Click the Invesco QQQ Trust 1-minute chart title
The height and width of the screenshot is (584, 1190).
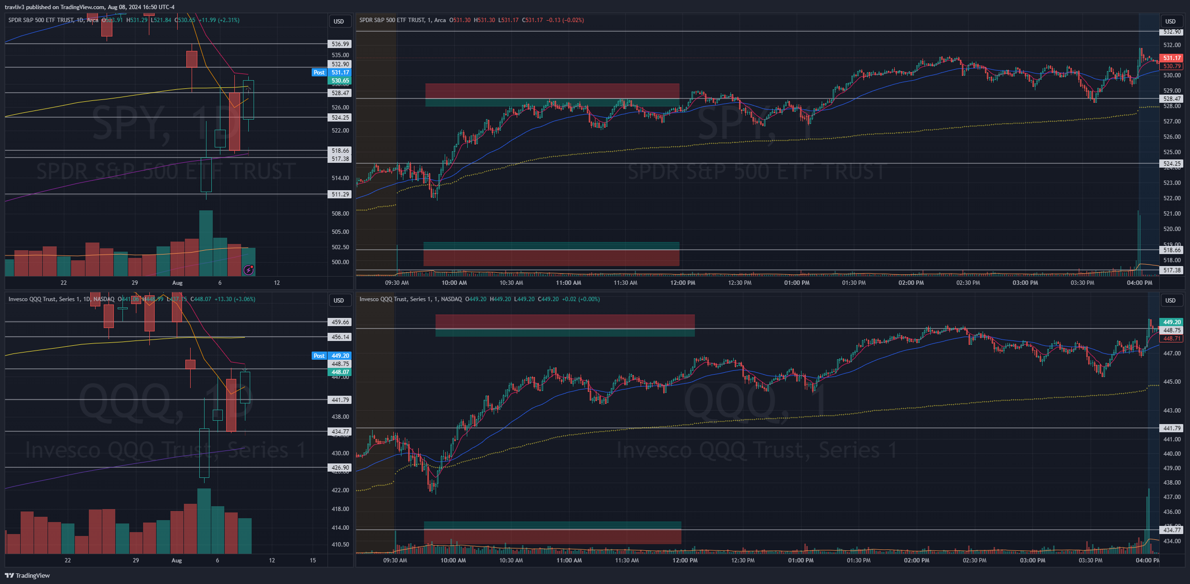point(410,299)
